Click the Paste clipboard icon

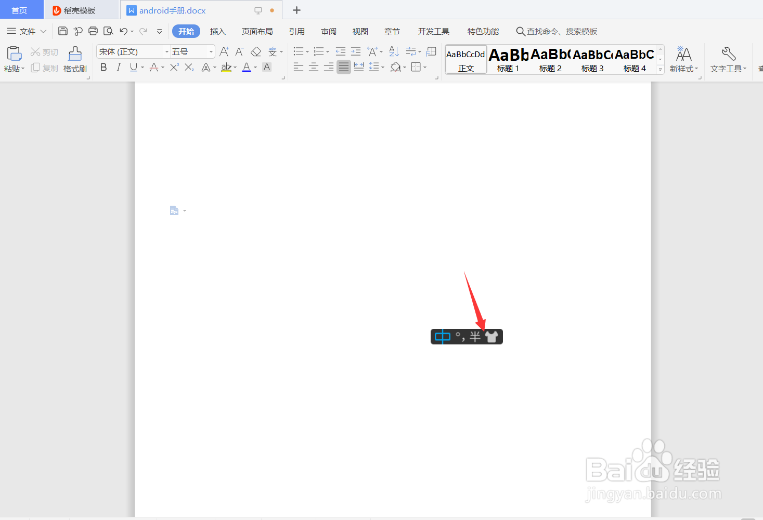click(x=14, y=54)
